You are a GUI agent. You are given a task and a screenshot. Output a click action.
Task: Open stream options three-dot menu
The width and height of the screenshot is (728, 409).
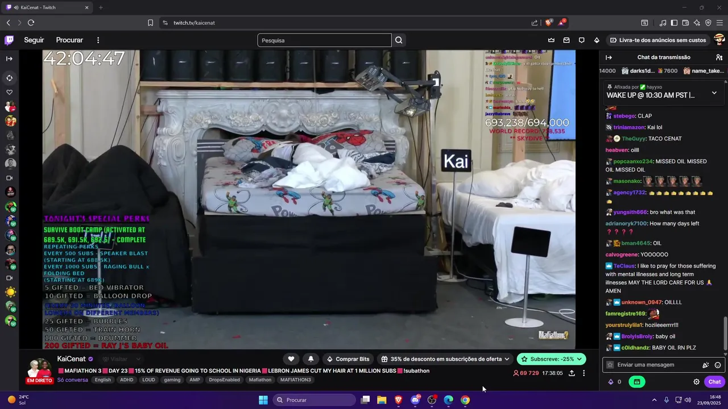pos(584,373)
